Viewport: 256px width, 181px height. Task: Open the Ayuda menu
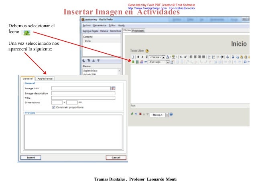121,25
